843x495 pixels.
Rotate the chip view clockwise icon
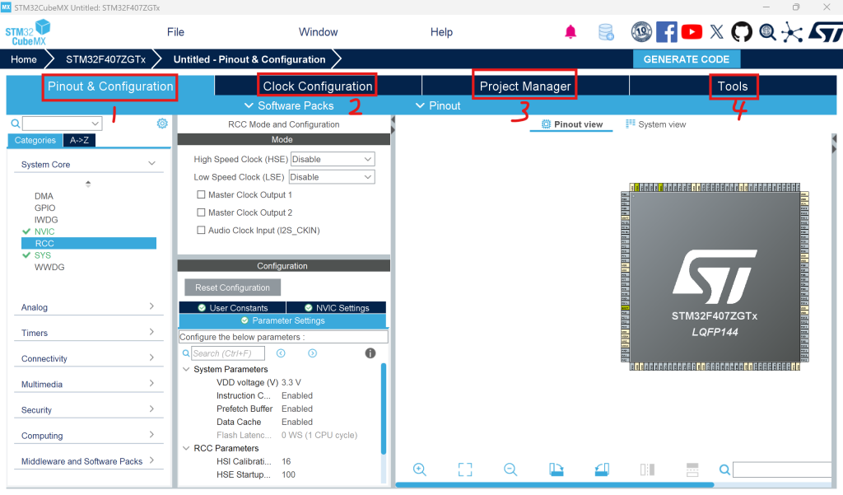pyautogui.click(x=556, y=469)
